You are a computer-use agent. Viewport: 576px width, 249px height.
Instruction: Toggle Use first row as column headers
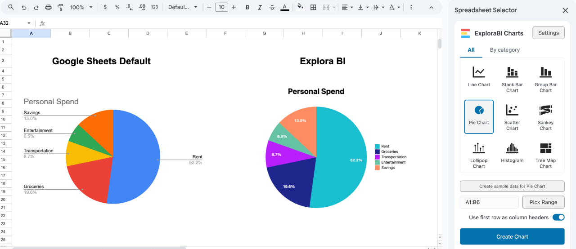(558, 218)
